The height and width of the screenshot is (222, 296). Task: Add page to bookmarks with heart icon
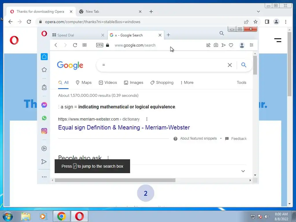click(x=231, y=45)
